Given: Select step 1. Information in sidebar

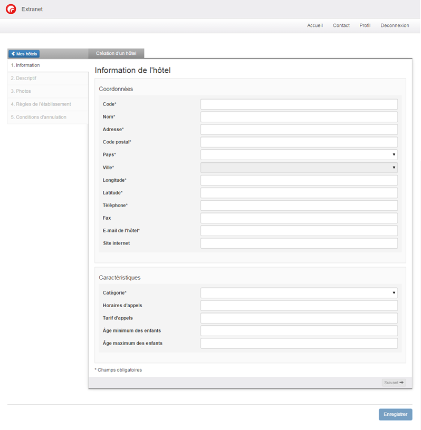Looking at the screenshot, I should pos(25,65).
